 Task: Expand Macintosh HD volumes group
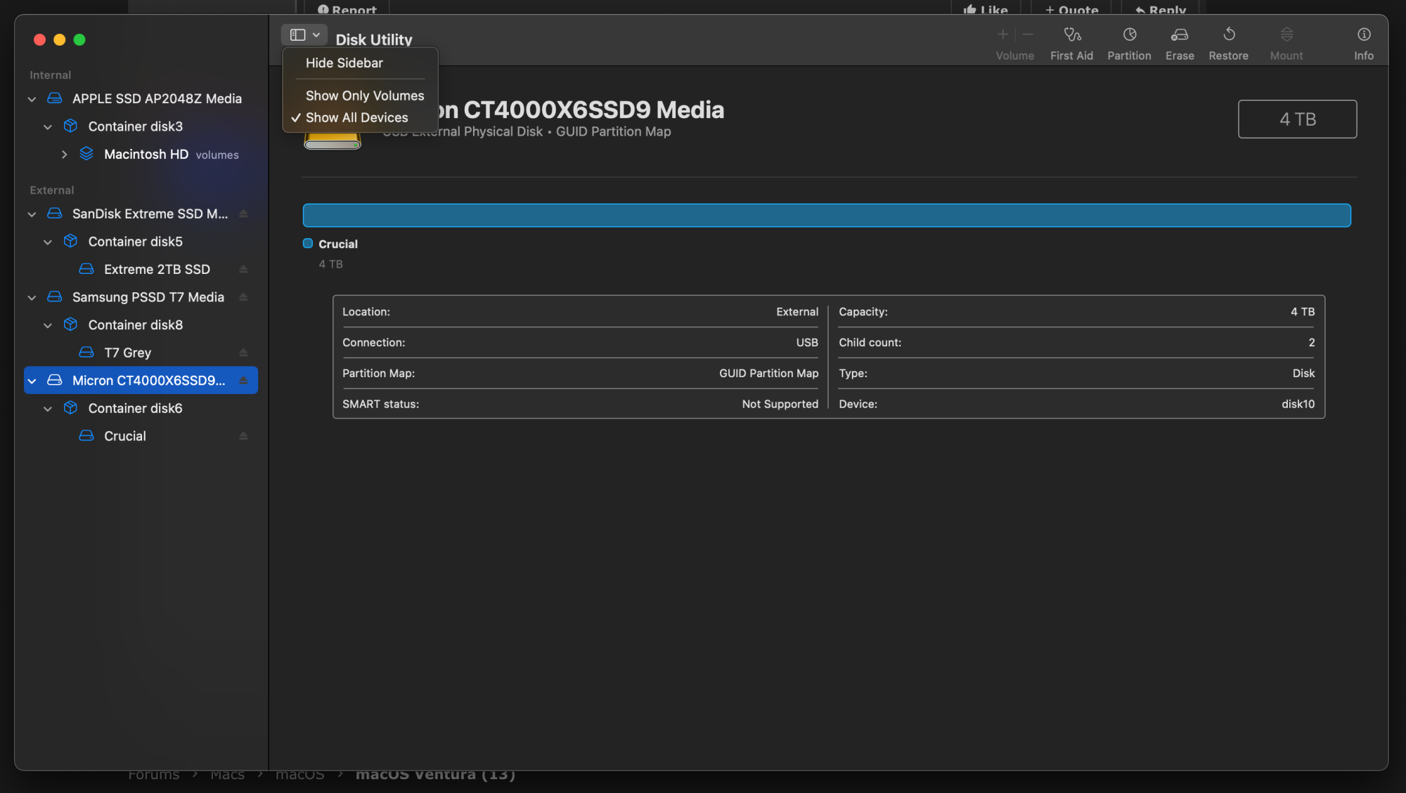tap(64, 155)
